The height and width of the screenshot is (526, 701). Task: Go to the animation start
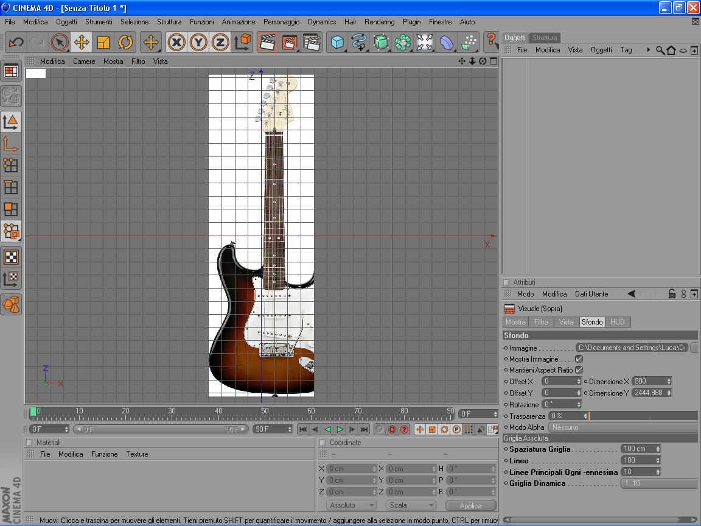tap(302, 429)
